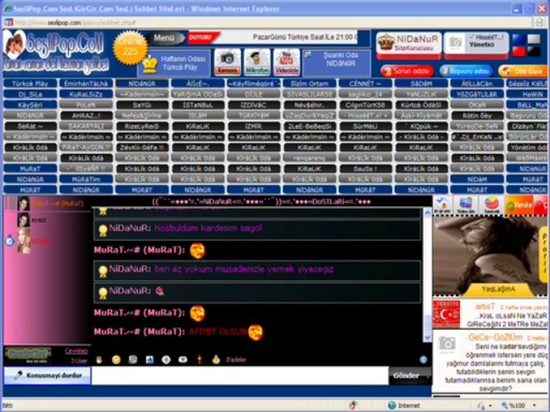550x412 pixels.
Task: Click the Mikrofon icon
Action: point(257,62)
